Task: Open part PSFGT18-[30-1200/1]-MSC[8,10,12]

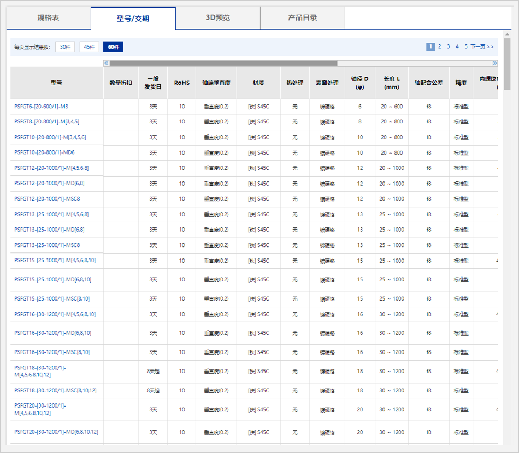Action: [x=55, y=391]
